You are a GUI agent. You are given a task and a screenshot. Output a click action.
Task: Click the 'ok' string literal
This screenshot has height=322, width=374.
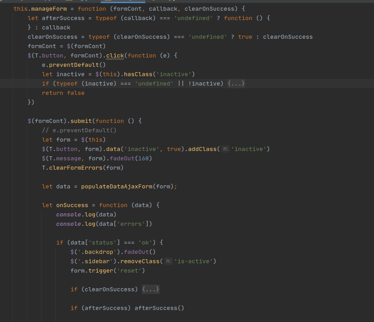tap(145, 243)
